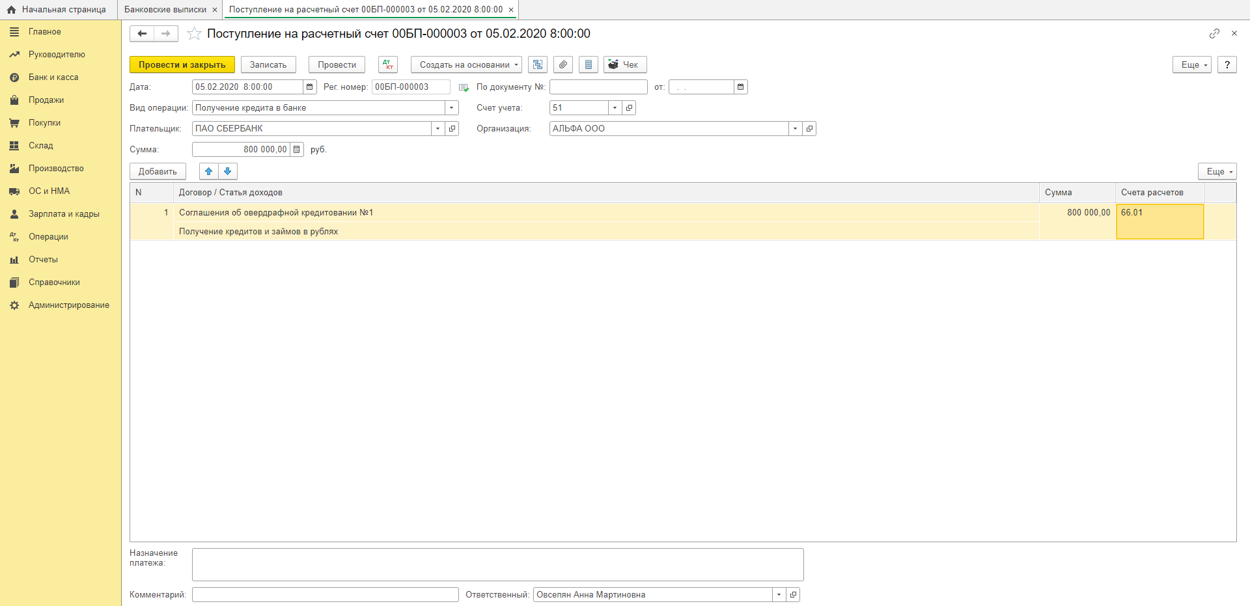Select Соглашения об овердрафном кредитовании №1 cell
Image resolution: width=1250 pixels, height=606 pixels.
coord(606,212)
